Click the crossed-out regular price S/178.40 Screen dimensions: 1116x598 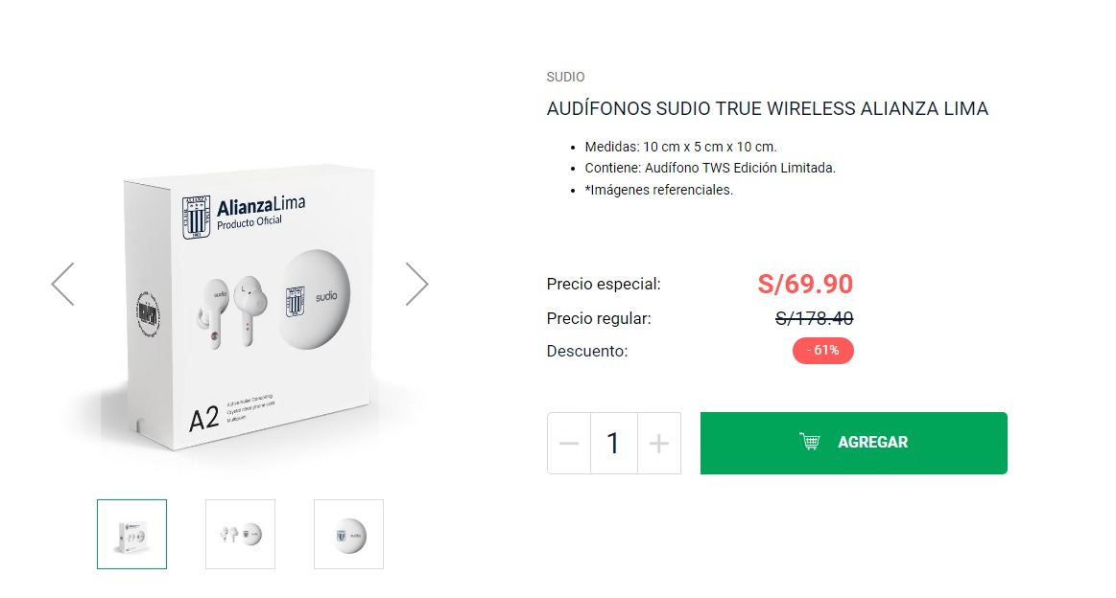click(815, 318)
